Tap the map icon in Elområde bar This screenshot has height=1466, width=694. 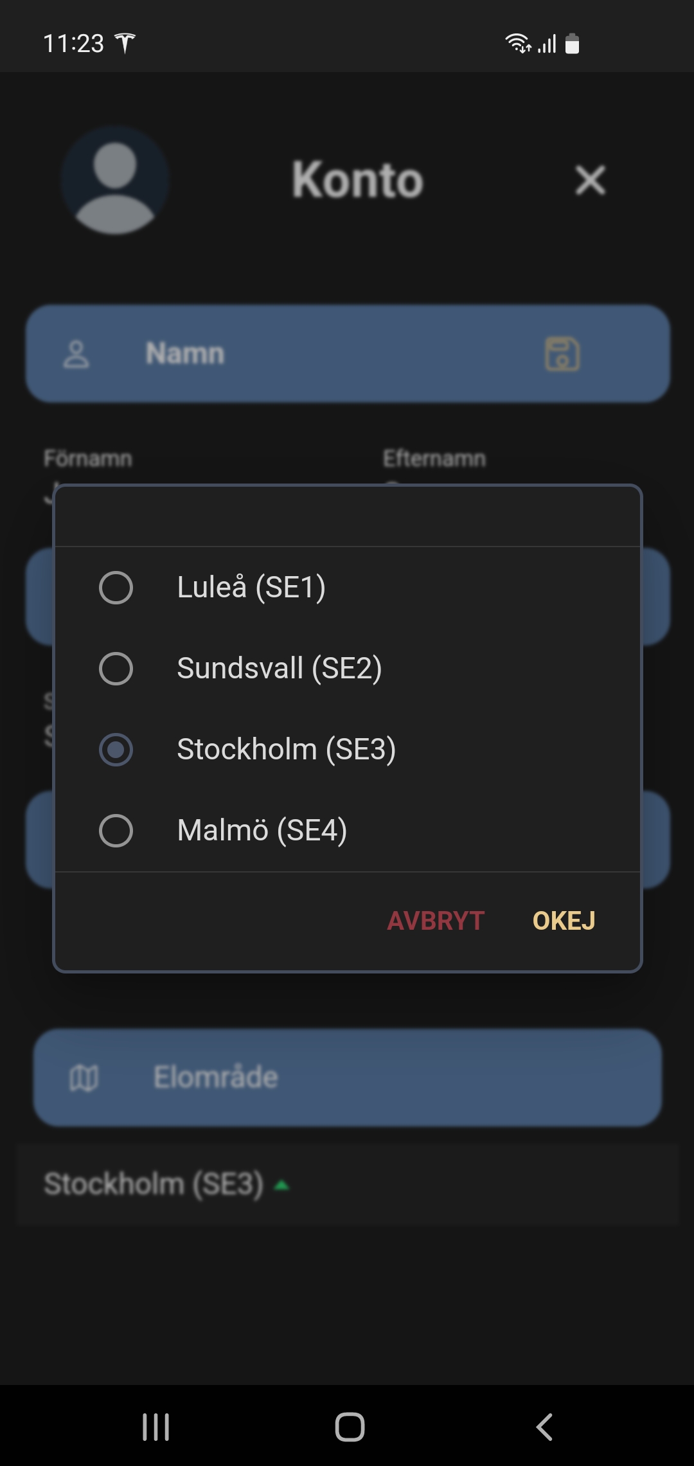pyautogui.click(x=84, y=1078)
